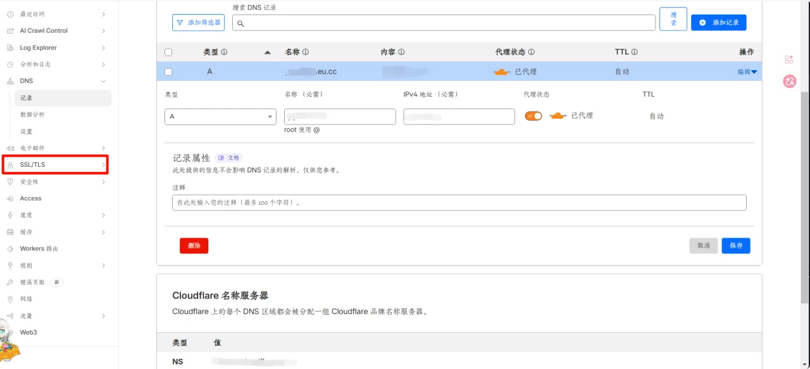810x369 pixels.
Task: Click the 错误页面 sidebar icon
Action: coord(10,282)
